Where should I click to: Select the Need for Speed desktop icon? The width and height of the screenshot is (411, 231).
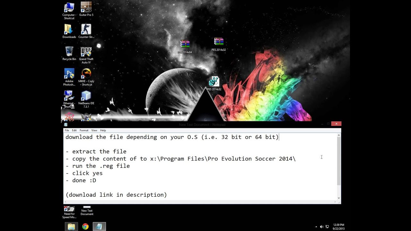[69, 212]
